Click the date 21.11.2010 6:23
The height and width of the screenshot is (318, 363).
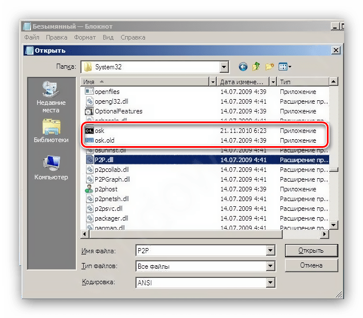243,131
